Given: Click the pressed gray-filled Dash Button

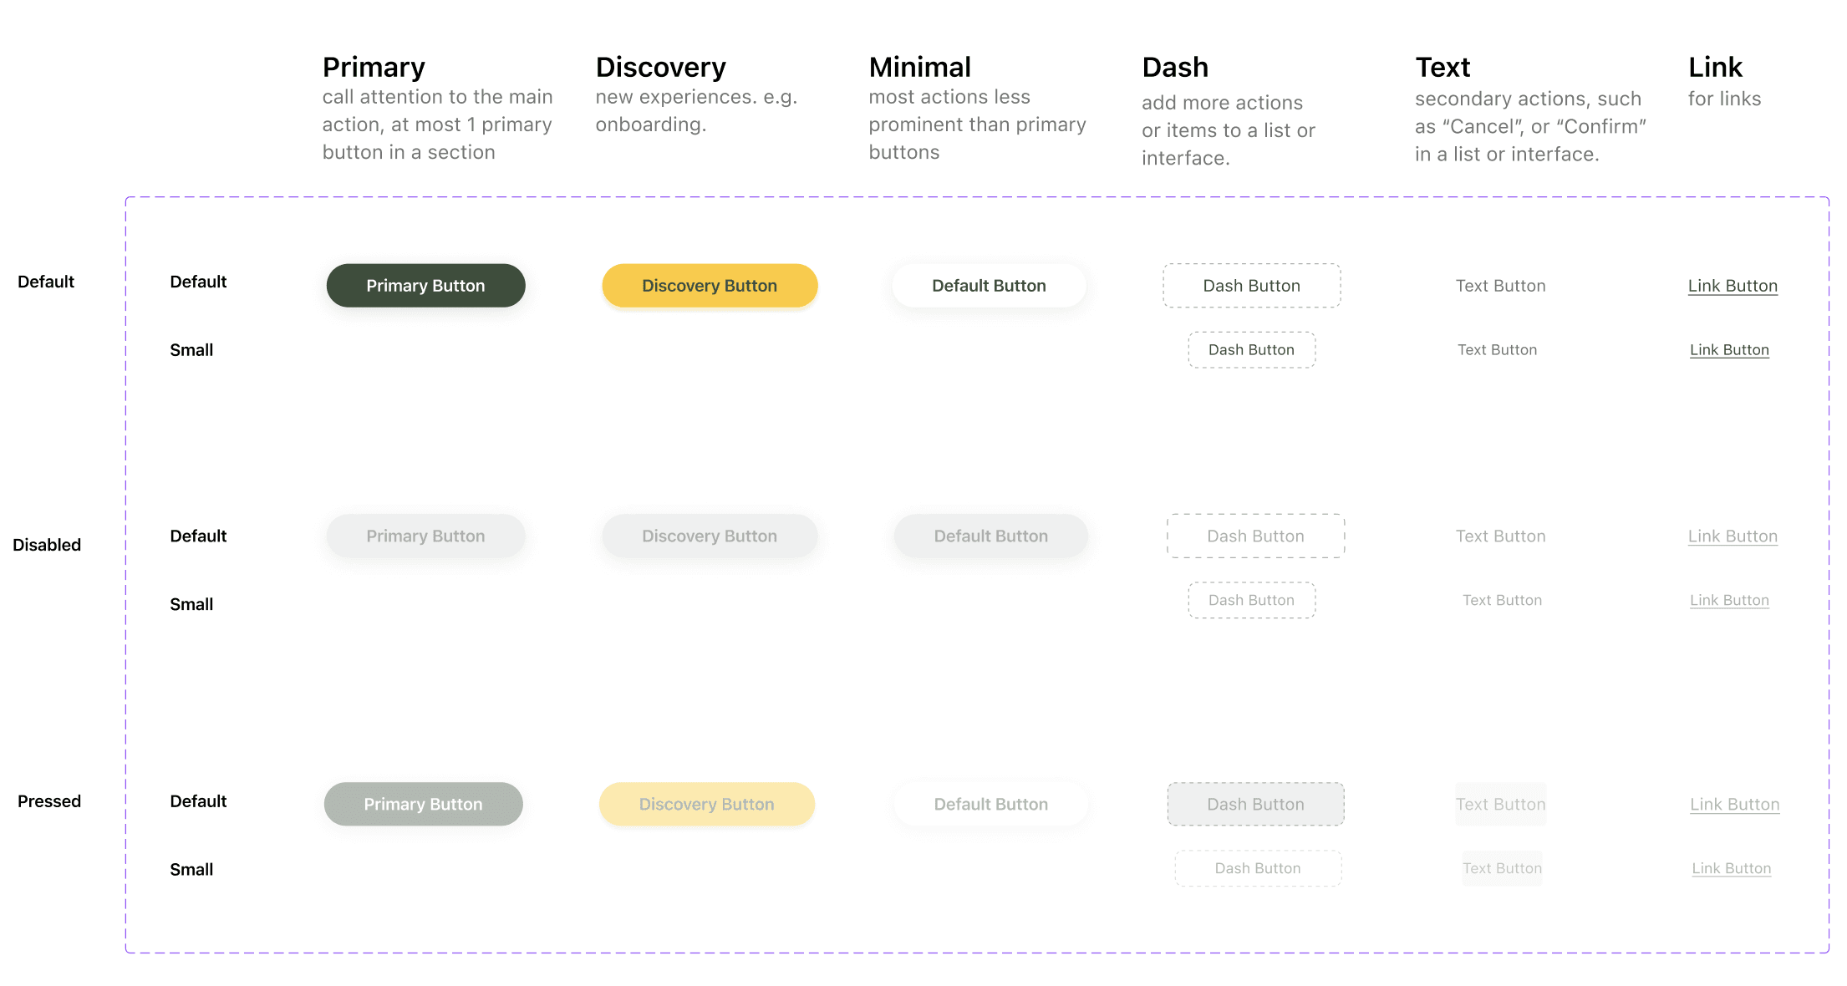Looking at the screenshot, I should [x=1255, y=805].
